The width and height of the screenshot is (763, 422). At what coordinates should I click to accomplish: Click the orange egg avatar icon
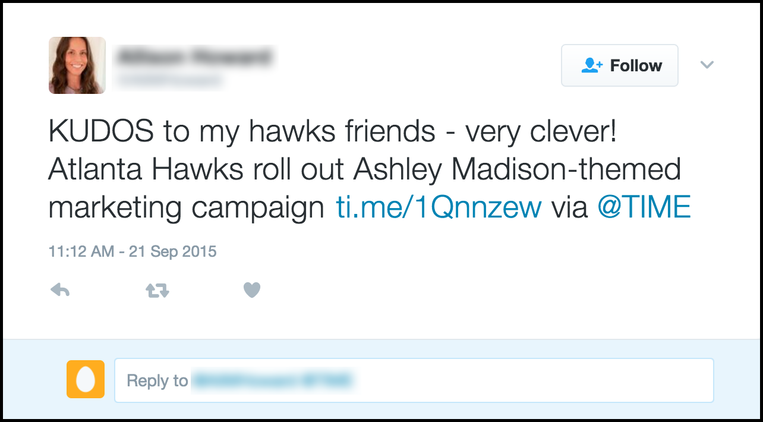86,379
